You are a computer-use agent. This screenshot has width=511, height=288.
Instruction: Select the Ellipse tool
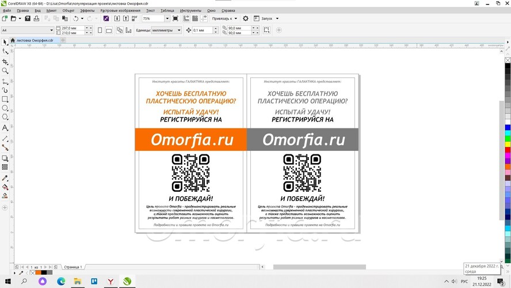[x=5, y=108]
